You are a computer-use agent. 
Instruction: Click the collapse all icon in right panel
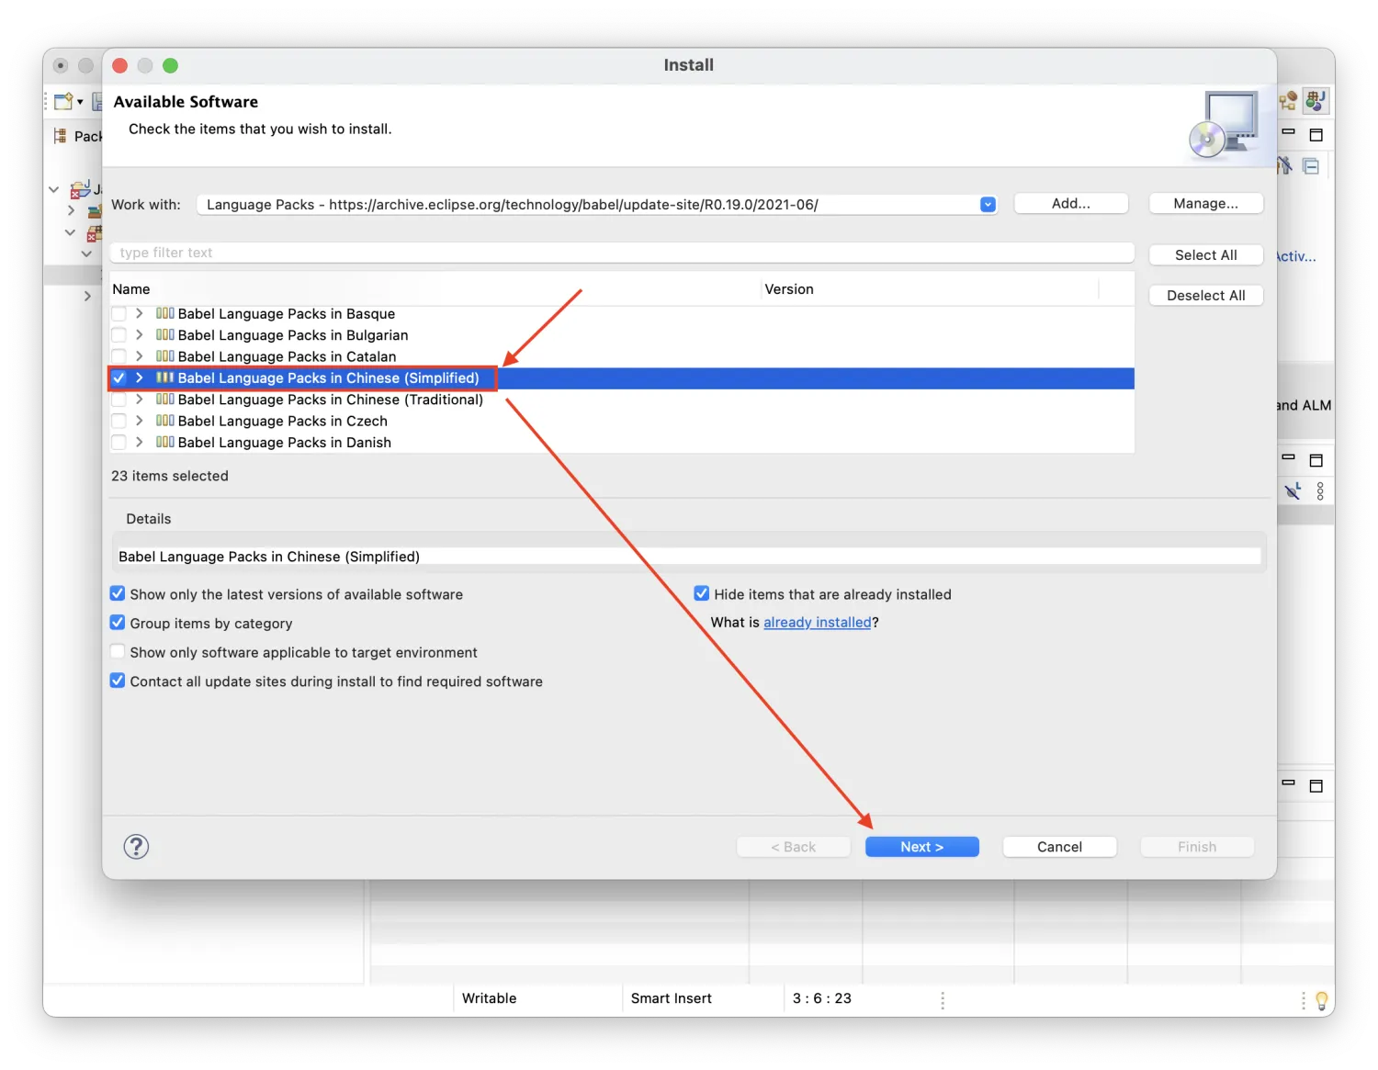click(1311, 166)
